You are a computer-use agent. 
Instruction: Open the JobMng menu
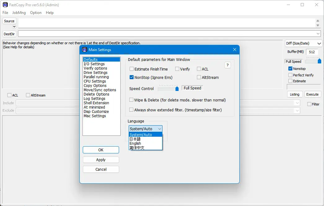pos(19,13)
